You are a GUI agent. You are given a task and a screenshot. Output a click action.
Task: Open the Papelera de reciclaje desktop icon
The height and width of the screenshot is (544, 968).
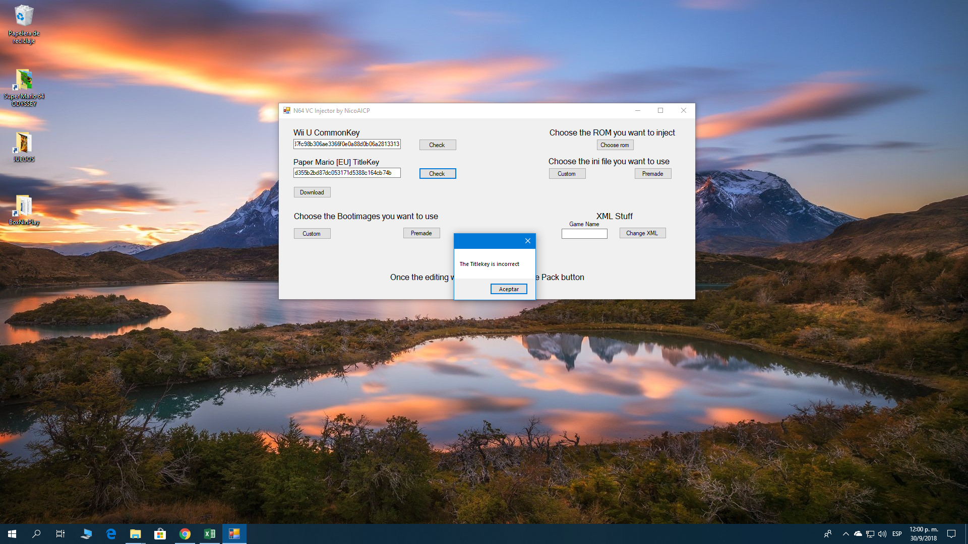(24, 24)
